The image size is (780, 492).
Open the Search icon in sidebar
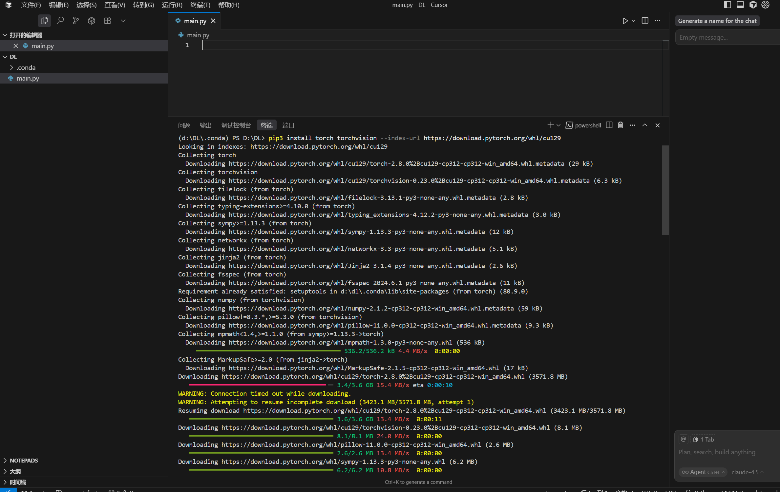tap(60, 21)
